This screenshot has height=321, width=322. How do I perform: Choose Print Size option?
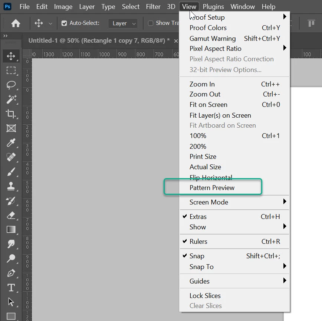(234, 157)
